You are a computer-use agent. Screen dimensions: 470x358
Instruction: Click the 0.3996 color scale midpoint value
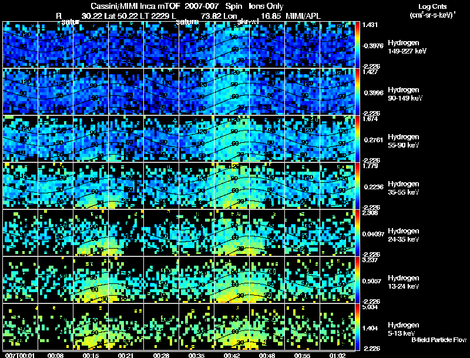pos(374,93)
